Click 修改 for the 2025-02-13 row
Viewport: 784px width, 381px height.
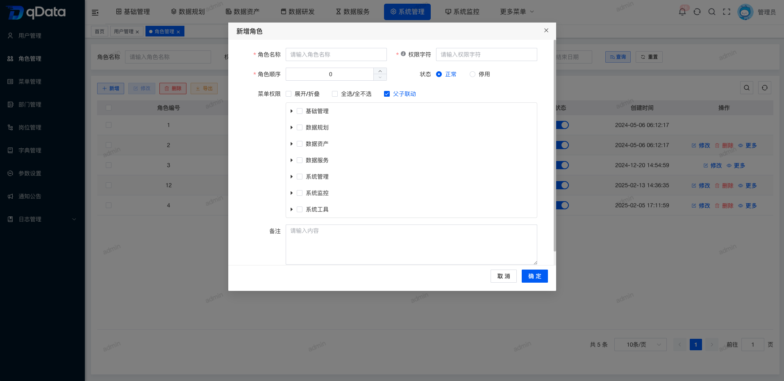(701, 186)
